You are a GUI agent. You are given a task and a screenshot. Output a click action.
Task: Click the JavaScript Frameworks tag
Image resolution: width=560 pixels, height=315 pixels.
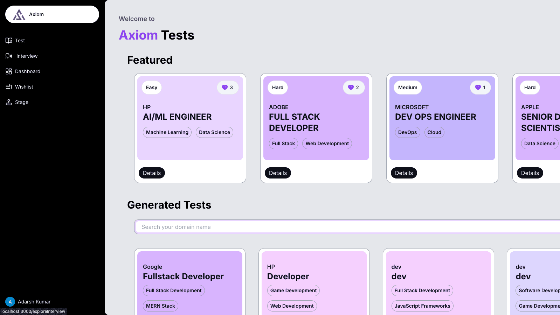coord(422,306)
